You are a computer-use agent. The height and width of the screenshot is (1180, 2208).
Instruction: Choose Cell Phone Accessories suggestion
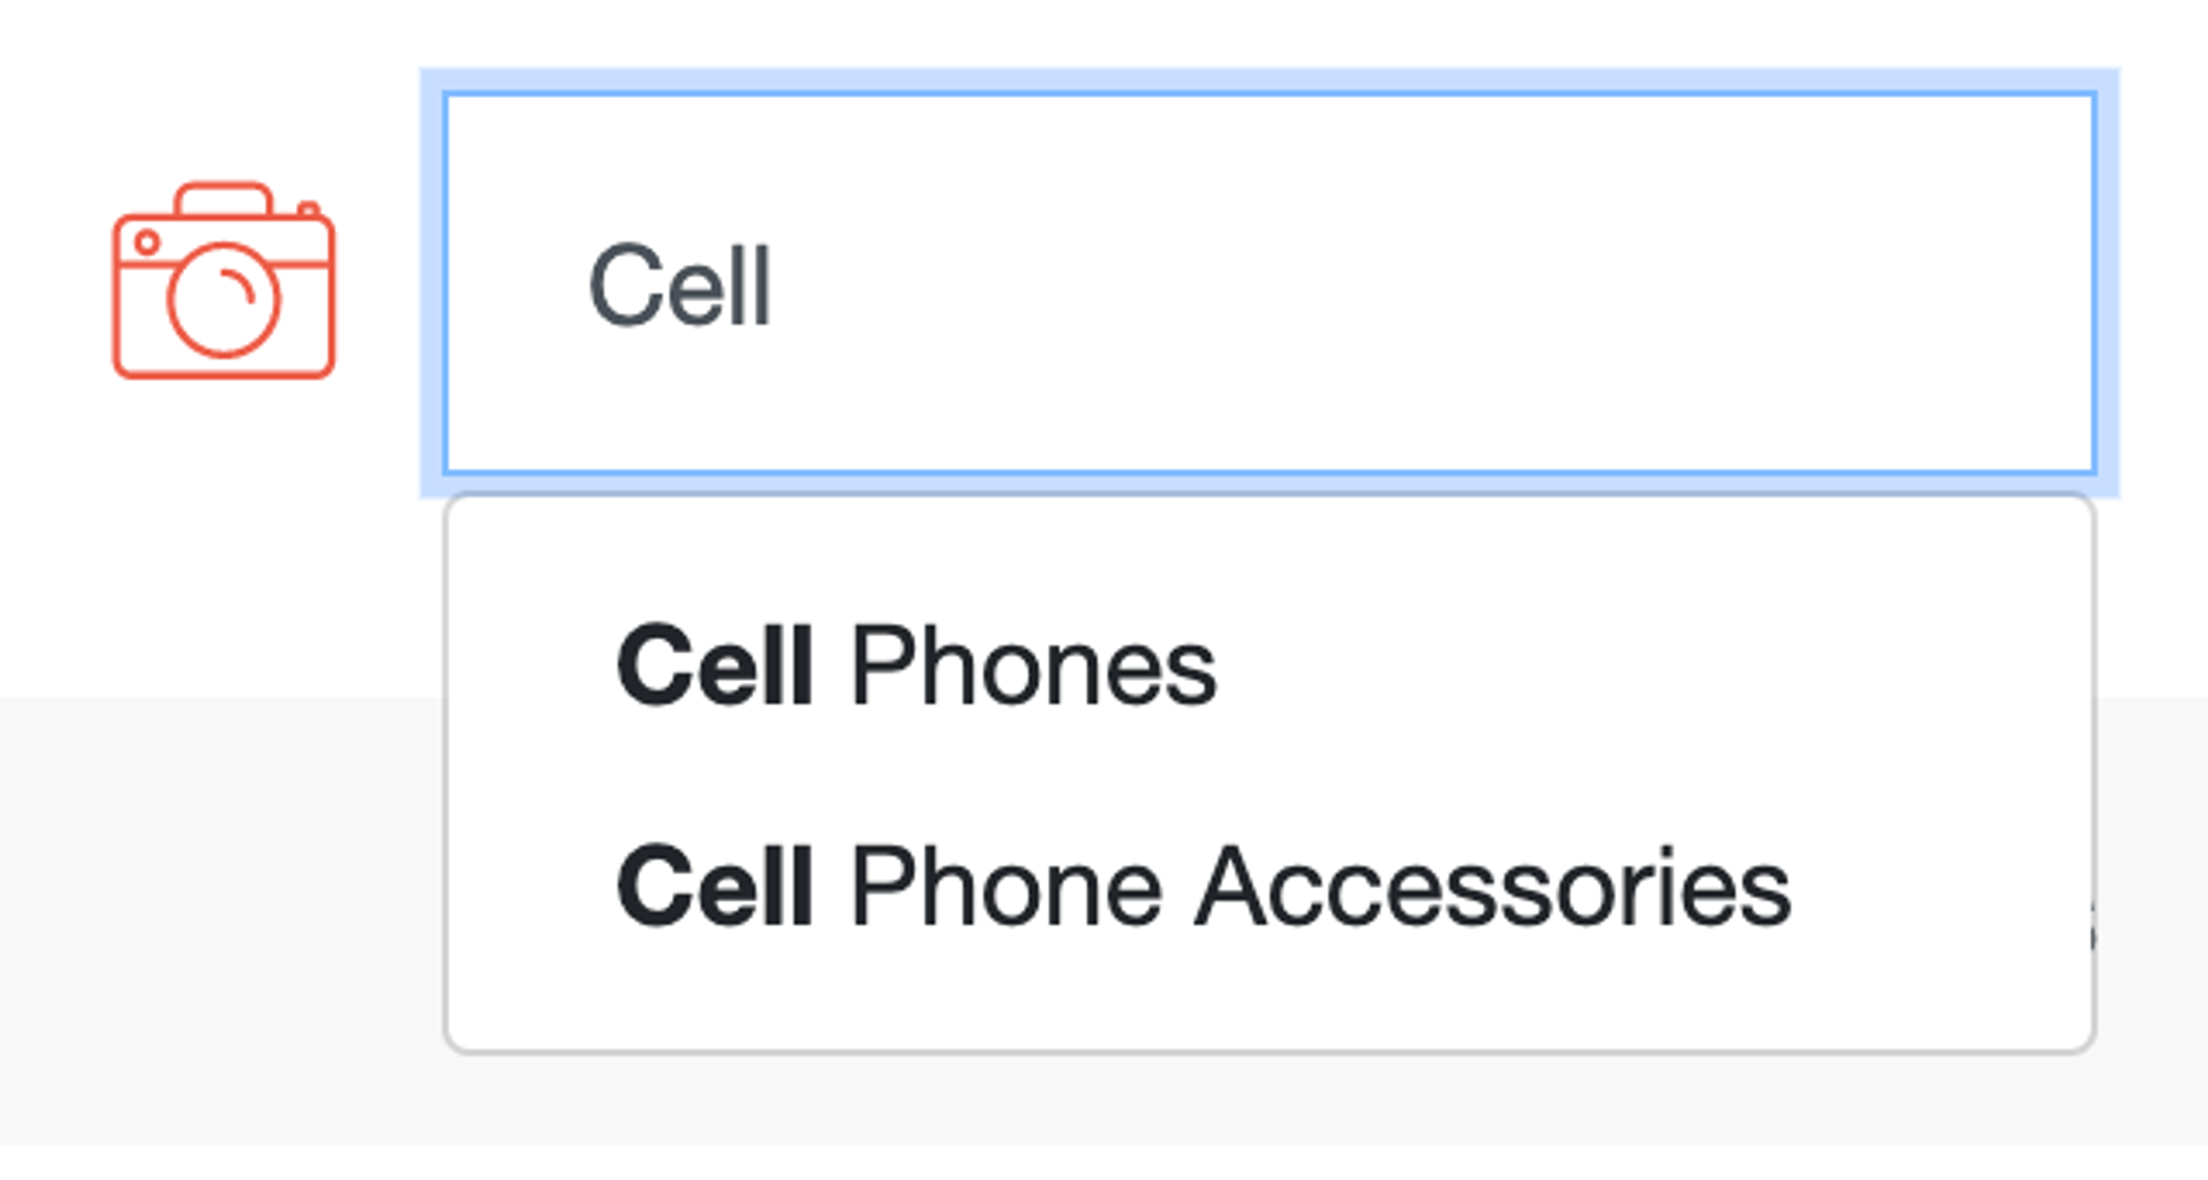point(1202,886)
